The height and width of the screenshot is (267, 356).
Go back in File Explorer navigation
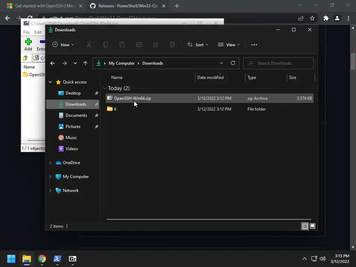click(52, 63)
